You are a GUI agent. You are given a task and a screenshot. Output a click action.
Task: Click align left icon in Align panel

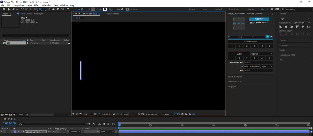point(281,27)
